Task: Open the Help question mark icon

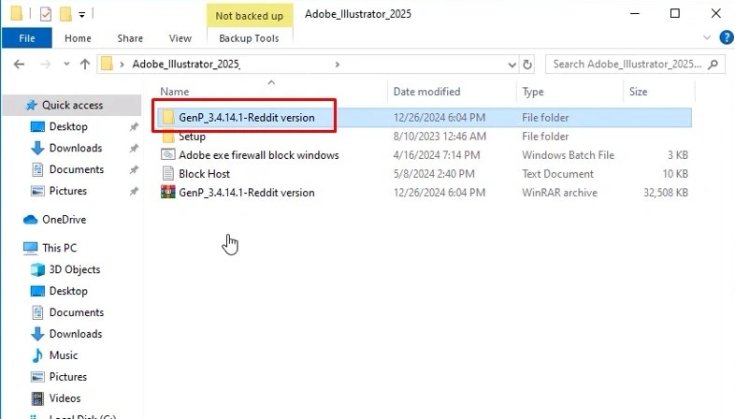Action: point(726,37)
